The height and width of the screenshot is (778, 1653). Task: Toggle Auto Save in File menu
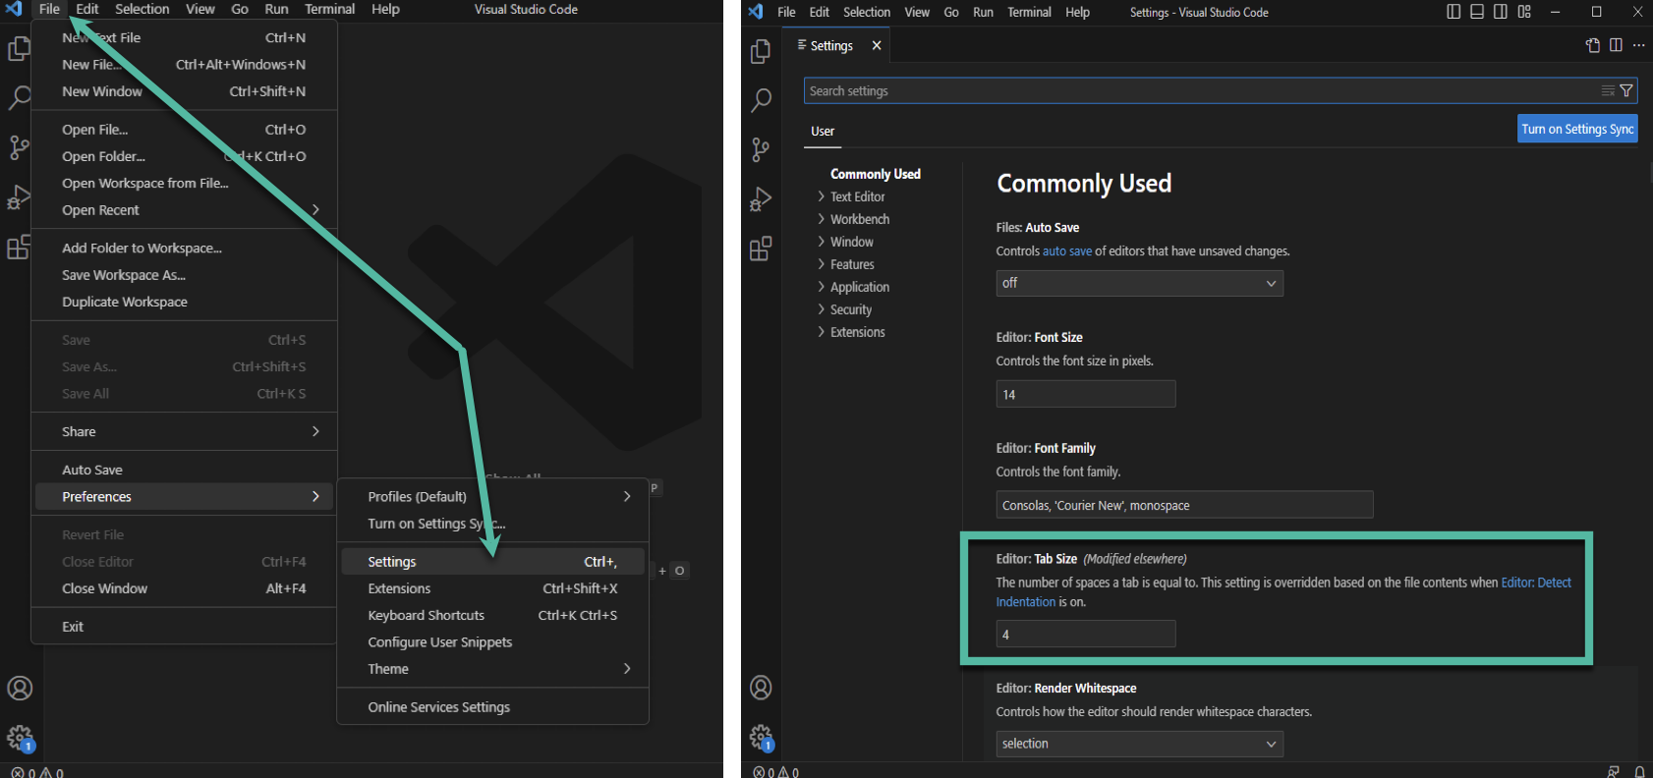point(185,470)
